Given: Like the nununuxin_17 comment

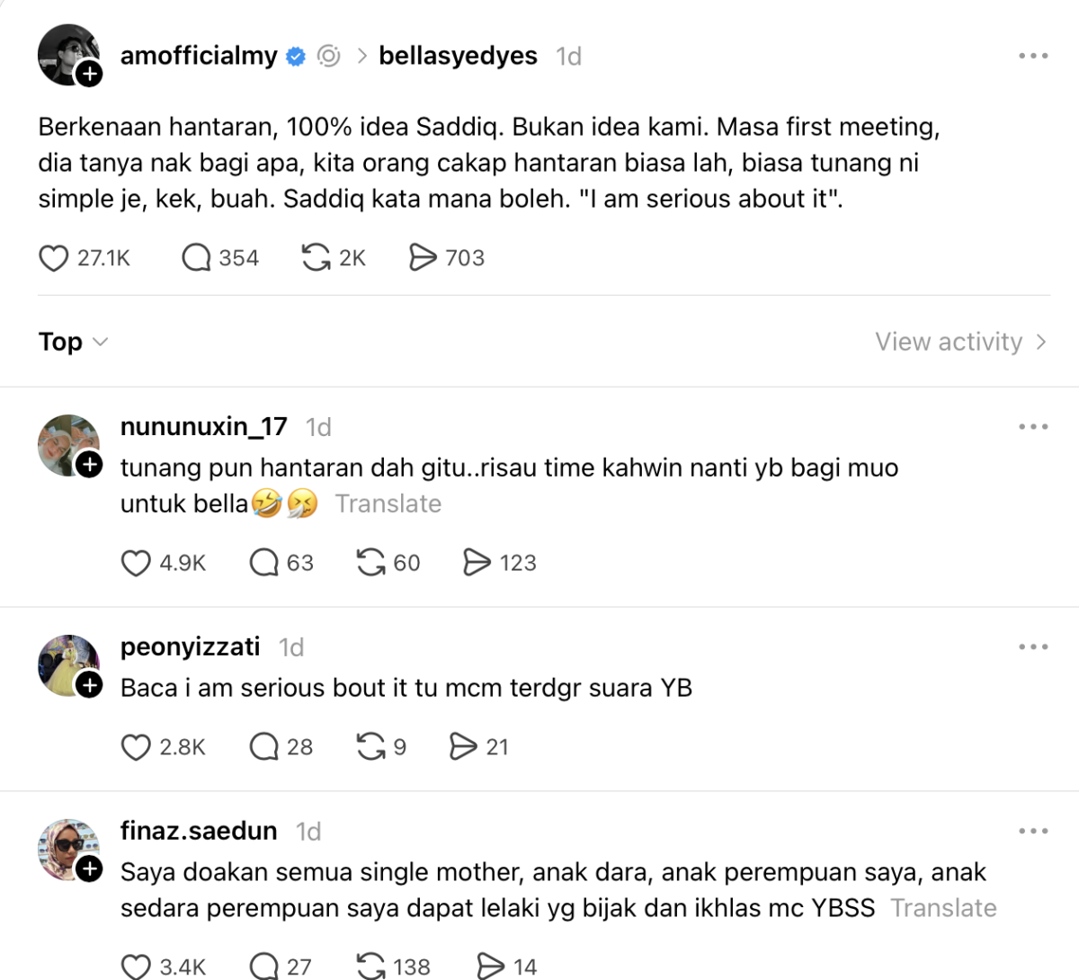Looking at the screenshot, I should pyautogui.click(x=136, y=563).
